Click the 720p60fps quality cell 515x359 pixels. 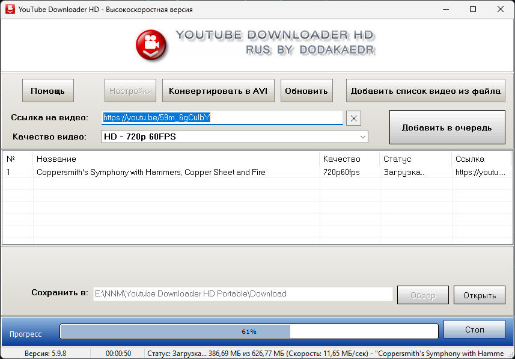[x=341, y=172]
